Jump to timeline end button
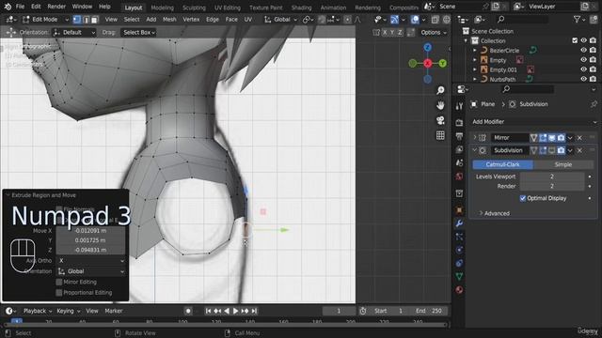Viewport: 602px width, 338px height. click(254, 311)
